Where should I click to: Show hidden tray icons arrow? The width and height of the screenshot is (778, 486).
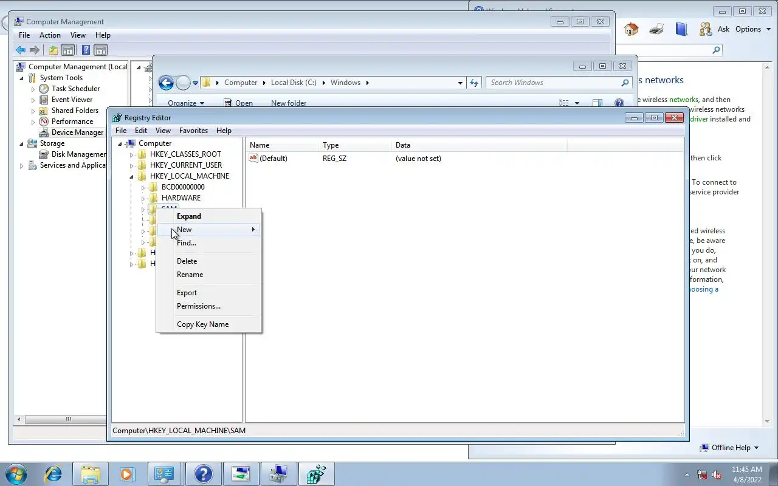point(687,474)
